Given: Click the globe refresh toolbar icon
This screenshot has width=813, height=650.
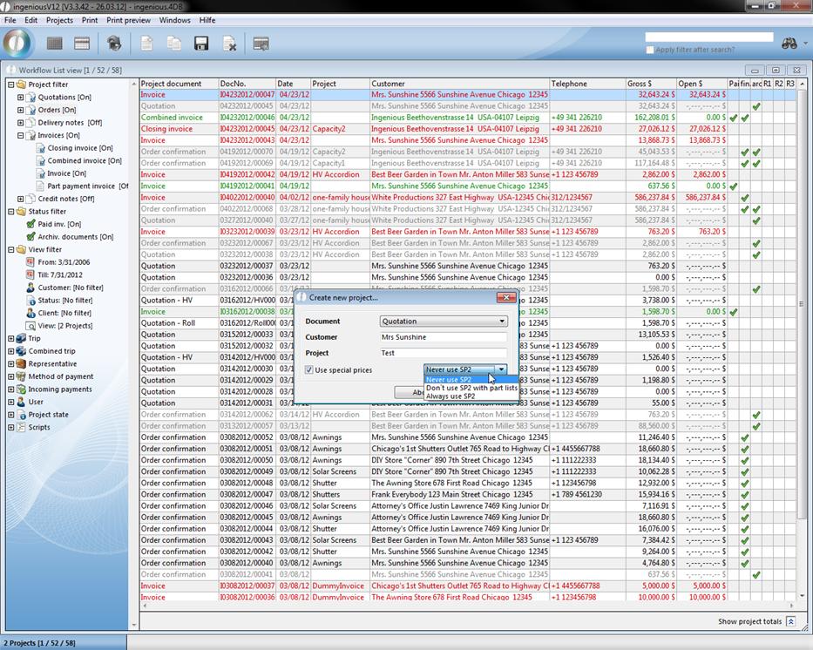Looking at the screenshot, I should pos(114,44).
